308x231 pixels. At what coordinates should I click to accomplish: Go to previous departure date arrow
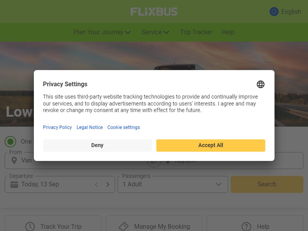(x=96, y=184)
